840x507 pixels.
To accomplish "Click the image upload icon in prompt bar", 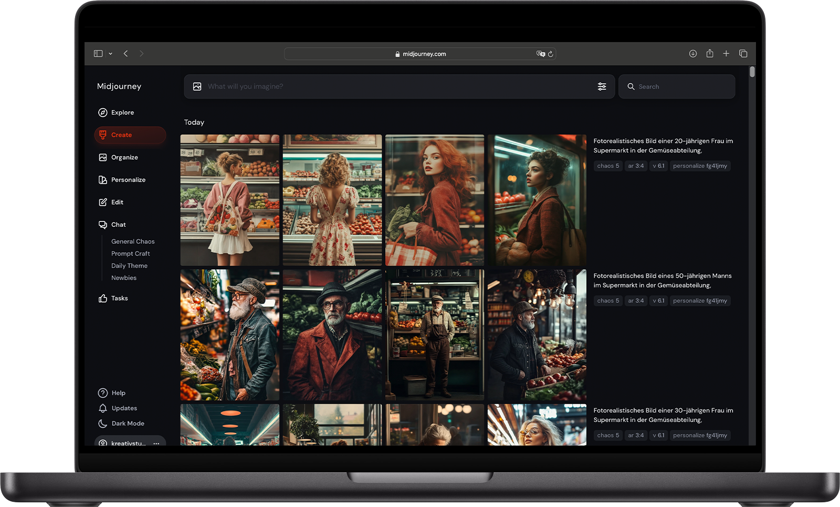I will pyautogui.click(x=197, y=87).
